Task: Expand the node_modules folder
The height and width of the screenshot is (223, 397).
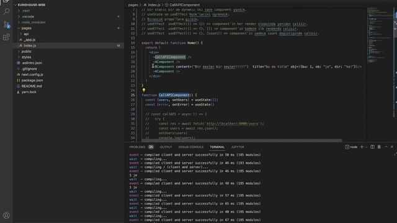Action: pos(19,22)
